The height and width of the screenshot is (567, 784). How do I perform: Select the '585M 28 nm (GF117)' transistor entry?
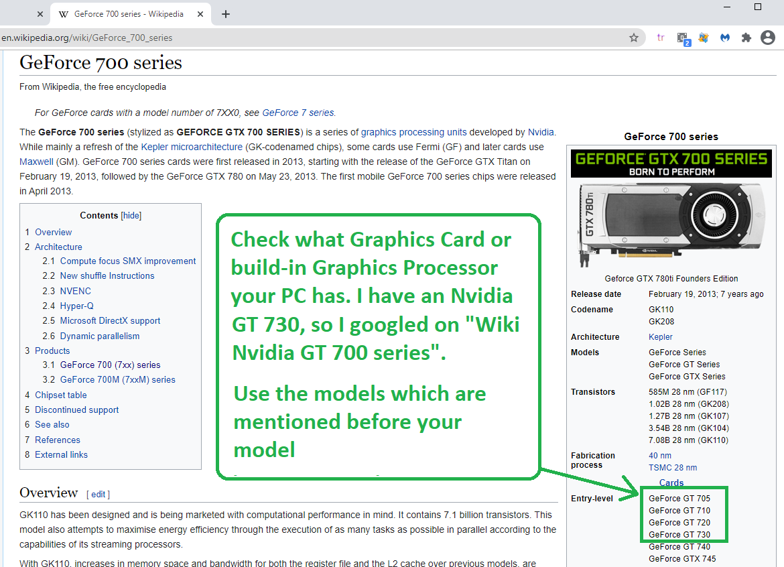[688, 392]
